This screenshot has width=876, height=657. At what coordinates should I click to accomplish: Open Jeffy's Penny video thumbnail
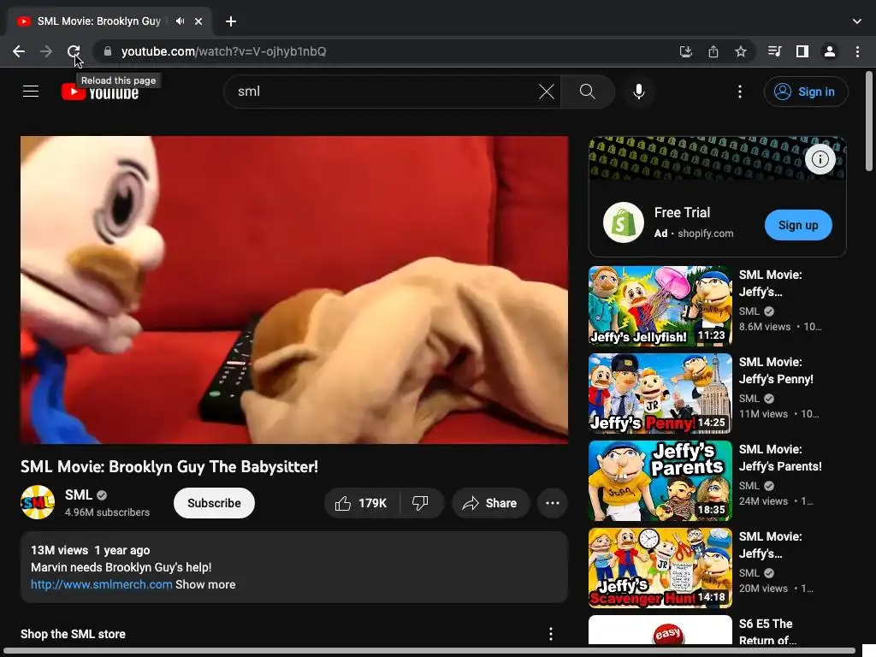click(660, 393)
